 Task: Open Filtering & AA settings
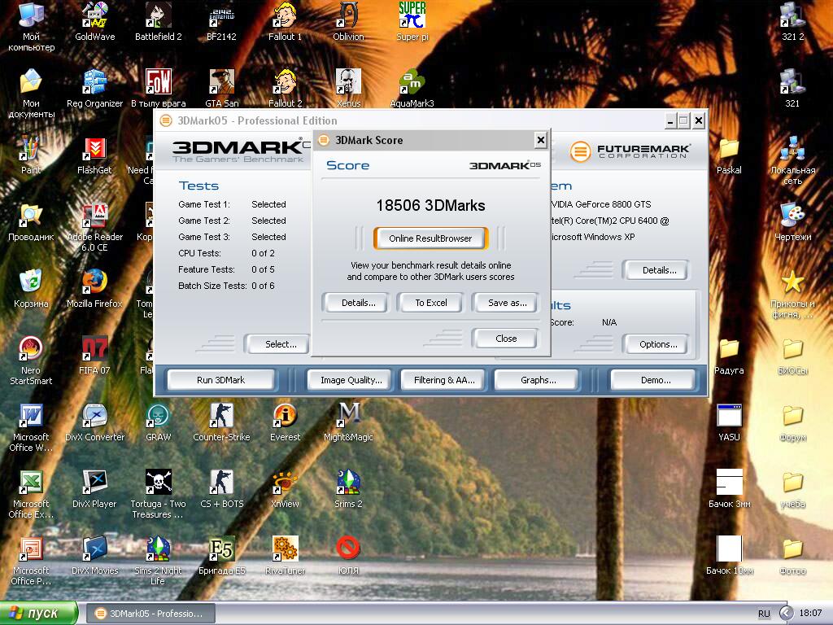(x=444, y=380)
